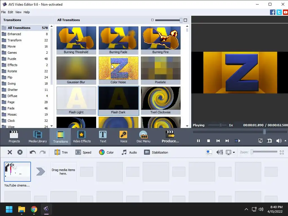Select the Mosaic transitions folder
The image size is (288, 216).
tap(25, 114)
